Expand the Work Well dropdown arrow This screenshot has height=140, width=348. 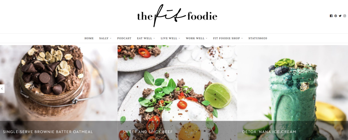206,38
